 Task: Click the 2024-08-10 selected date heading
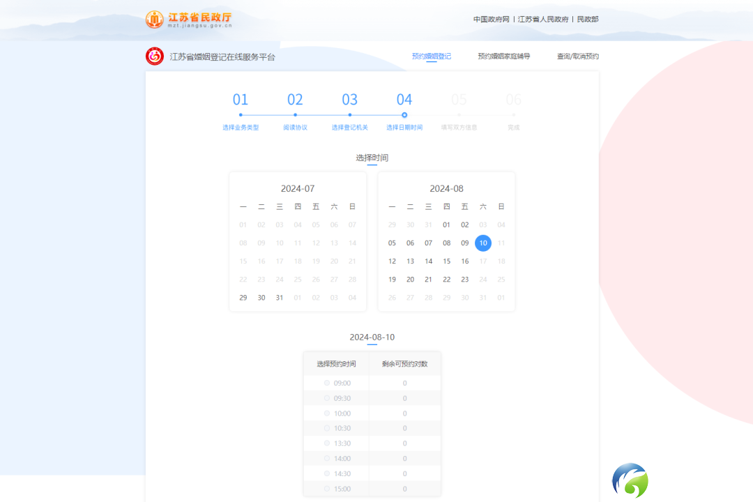[372, 337]
